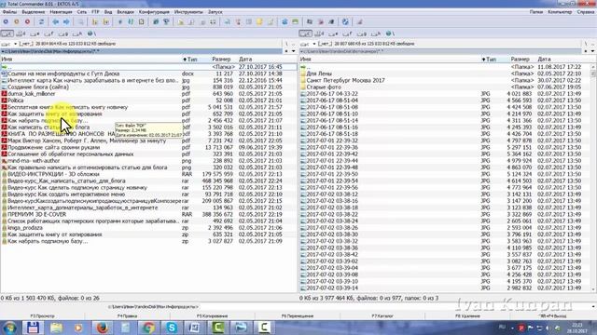The height and width of the screenshot is (335, 597).
Task: Open left panel favorites asterisk button
Action: pyautogui.click(x=286, y=51)
